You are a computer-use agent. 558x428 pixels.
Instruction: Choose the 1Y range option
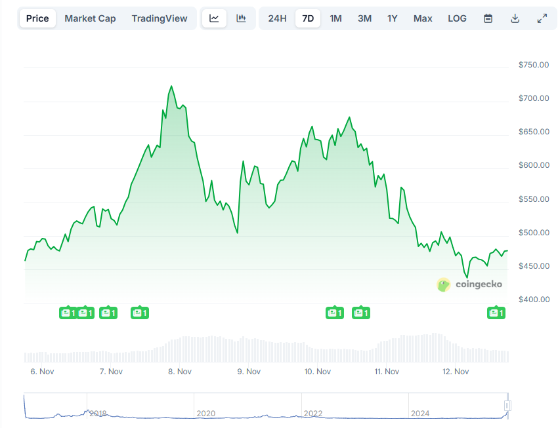(392, 18)
